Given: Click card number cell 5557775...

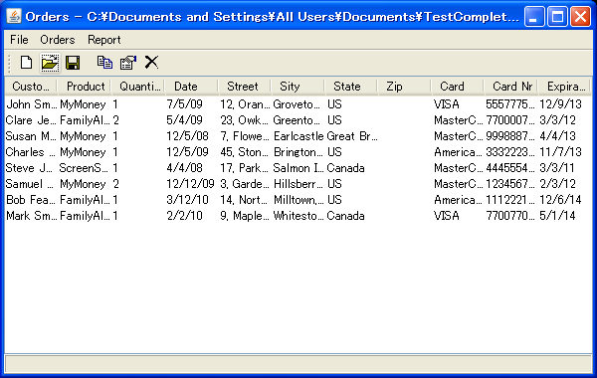Looking at the screenshot, I should tap(511, 104).
